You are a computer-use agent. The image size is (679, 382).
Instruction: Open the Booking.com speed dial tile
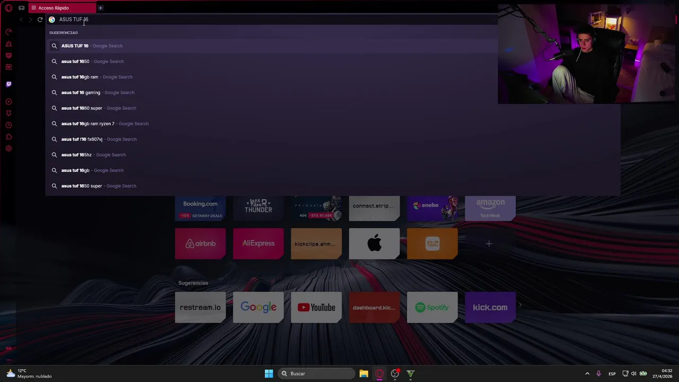201,209
